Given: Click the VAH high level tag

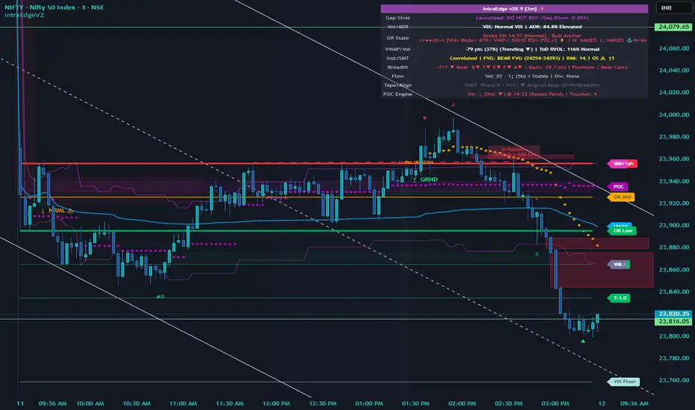Looking at the screenshot, I should tap(623, 163).
